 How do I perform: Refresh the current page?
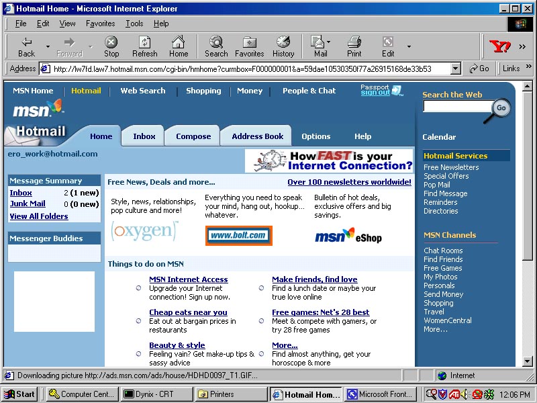click(144, 47)
